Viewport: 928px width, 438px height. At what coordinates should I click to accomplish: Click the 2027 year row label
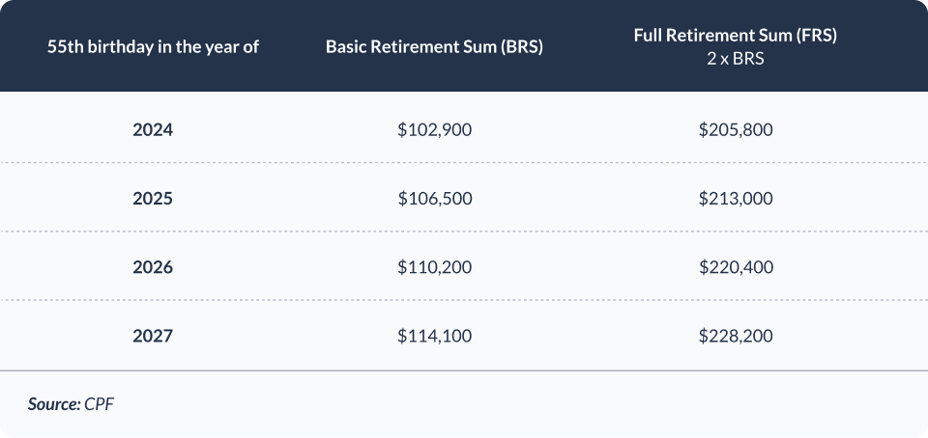[153, 336]
